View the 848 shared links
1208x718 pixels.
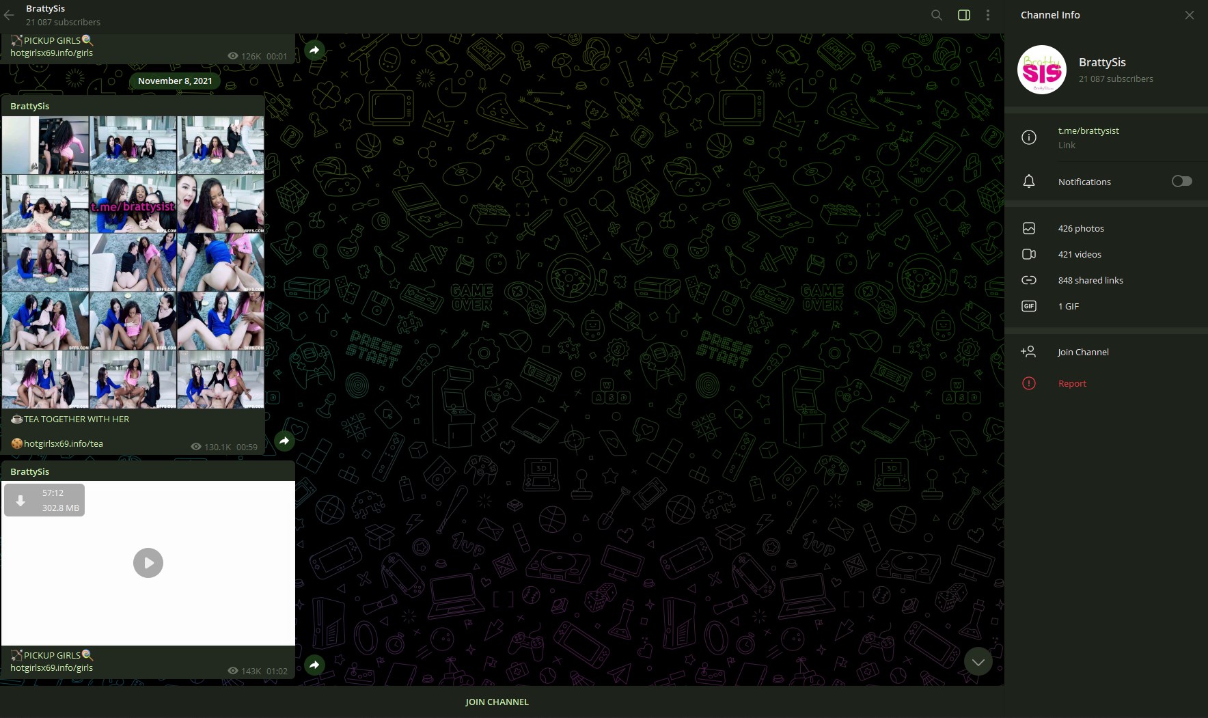1090,280
